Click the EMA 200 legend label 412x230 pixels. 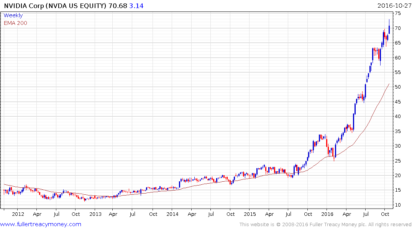(15, 23)
